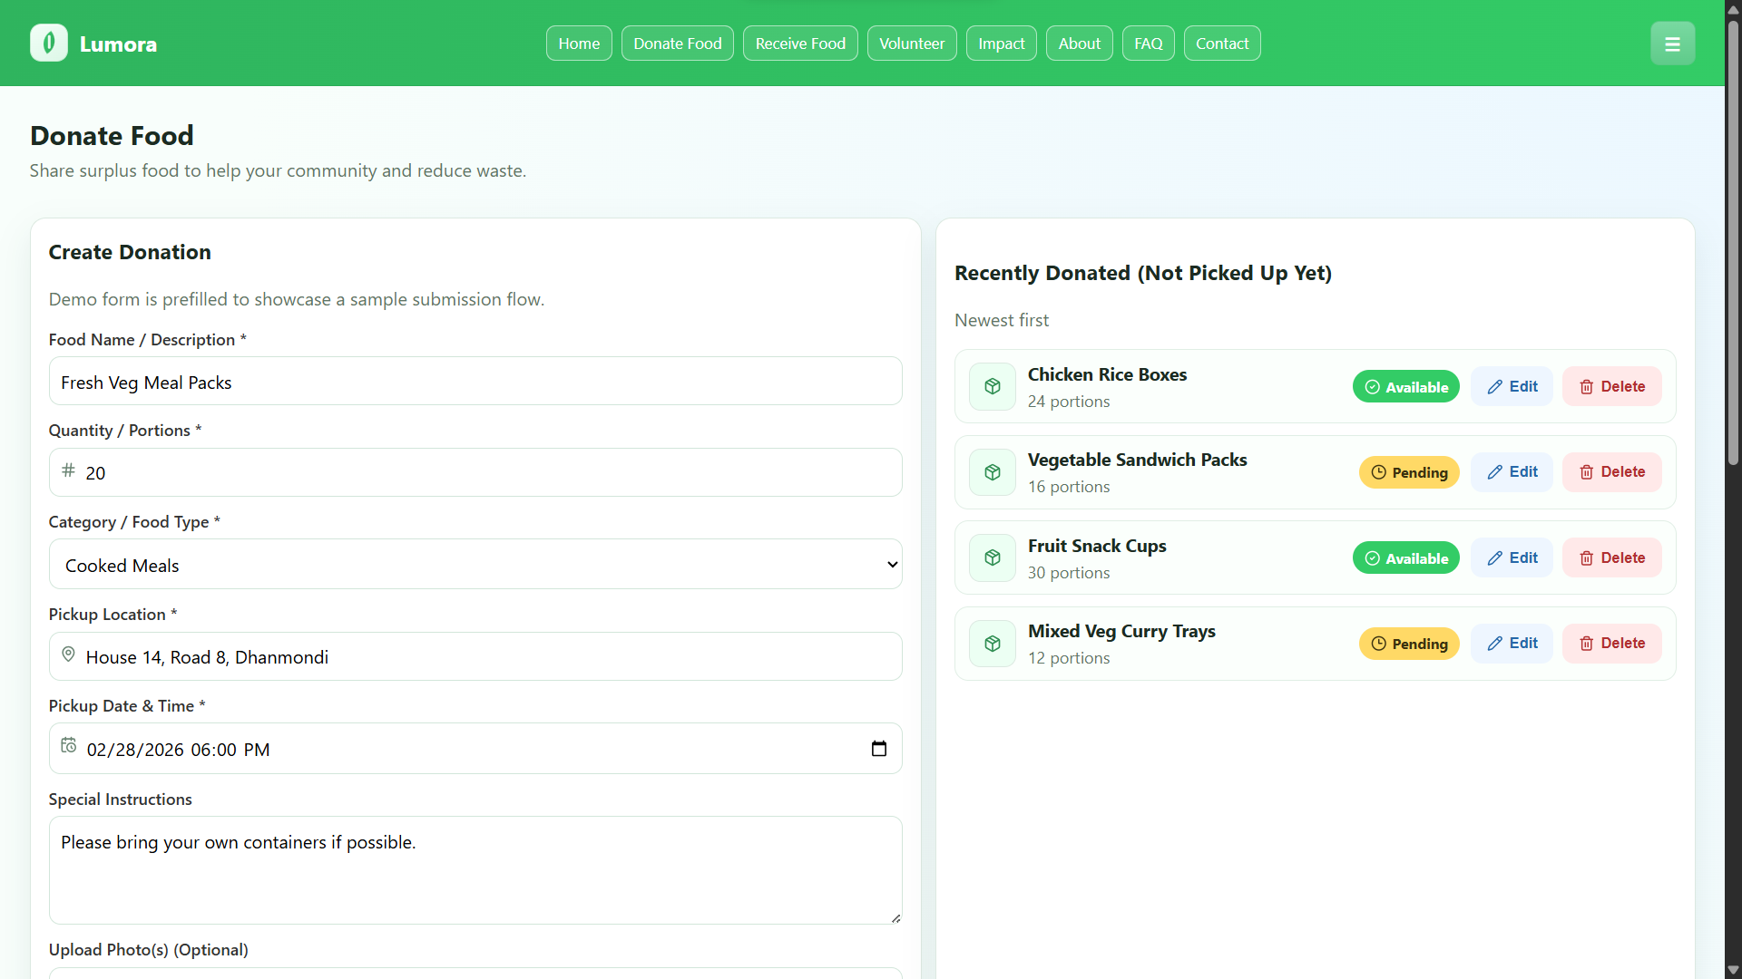
Task: Click the Available badge on Chicken Rice Boxes
Action: coord(1405,387)
